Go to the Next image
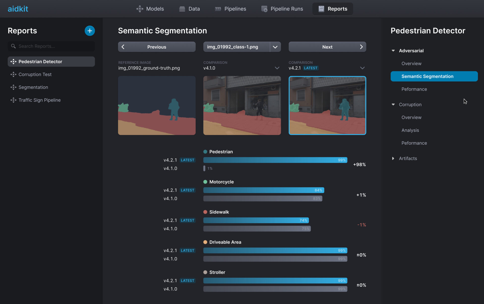 tap(327, 47)
